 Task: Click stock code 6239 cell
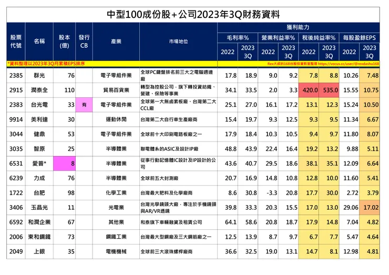(x=16, y=178)
